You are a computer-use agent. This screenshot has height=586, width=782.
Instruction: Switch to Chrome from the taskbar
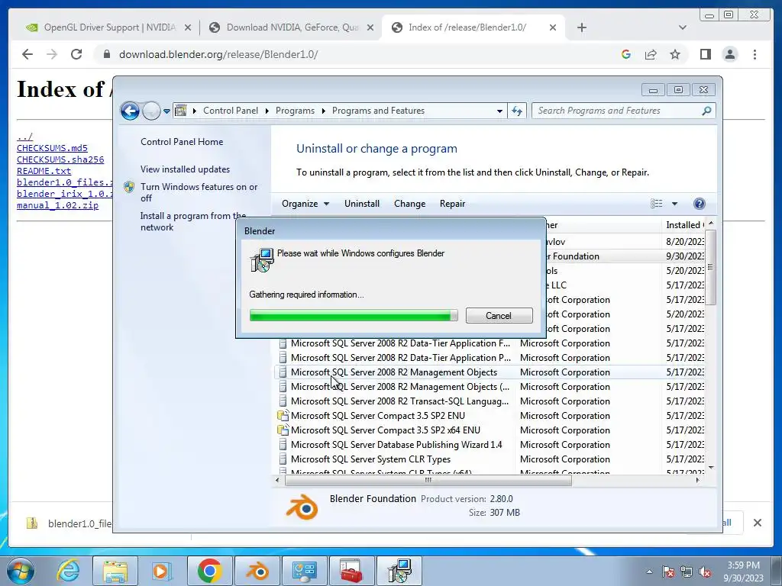pos(209,571)
